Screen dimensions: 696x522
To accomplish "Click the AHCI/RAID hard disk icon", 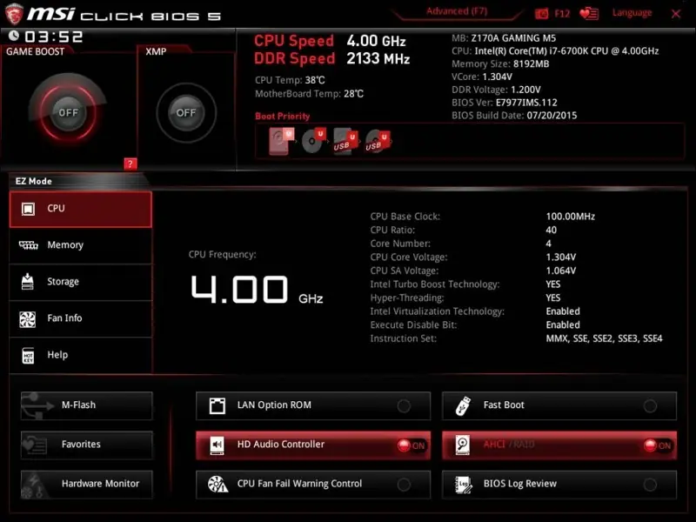I will 463,445.
